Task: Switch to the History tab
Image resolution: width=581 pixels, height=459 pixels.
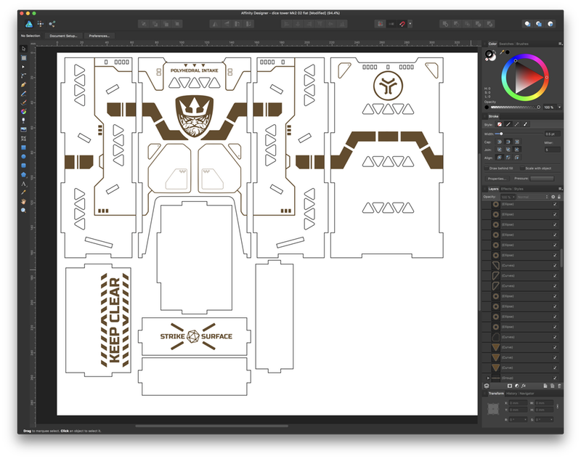Action: point(511,394)
